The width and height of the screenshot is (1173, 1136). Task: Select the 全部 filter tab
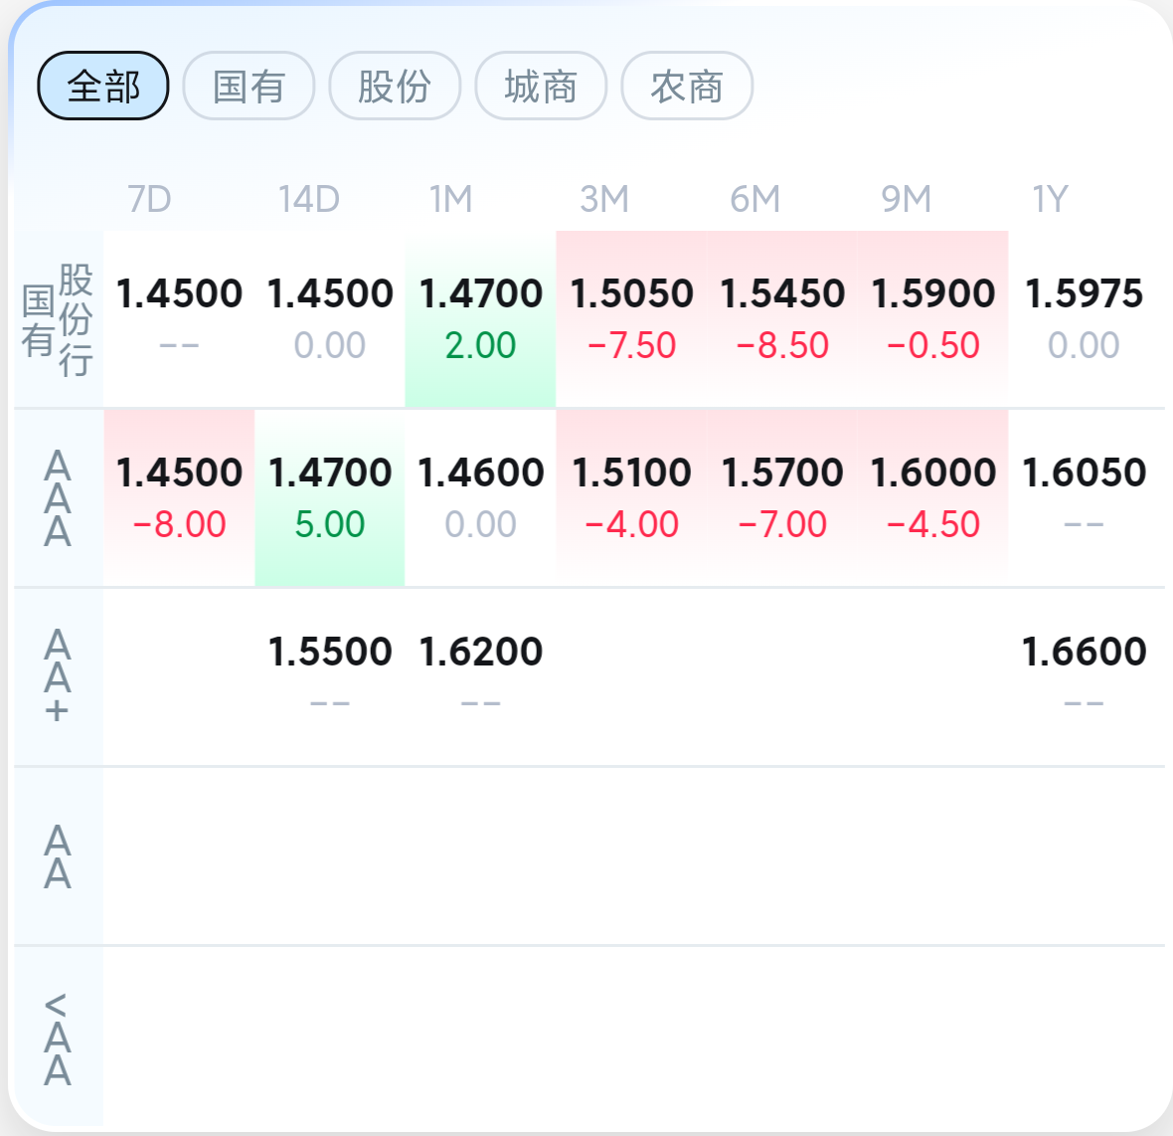click(103, 87)
